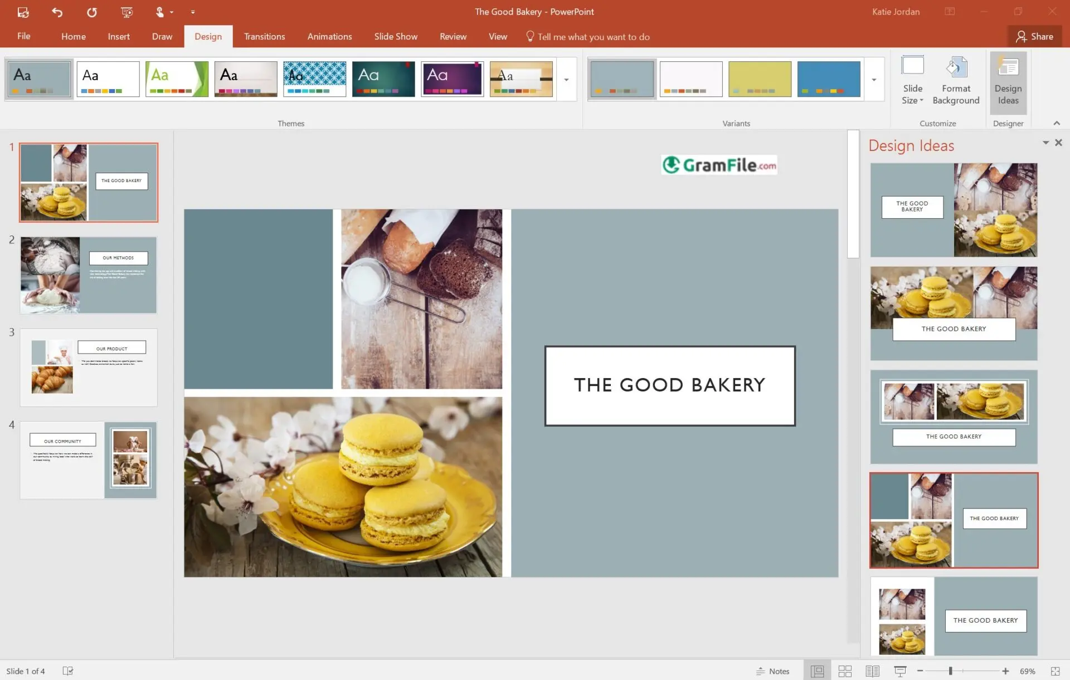Click fit slide to window icon
The width and height of the screenshot is (1070, 680).
tap(1055, 671)
